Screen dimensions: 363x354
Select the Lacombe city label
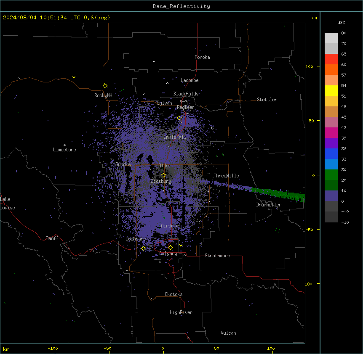(x=190, y=80)
